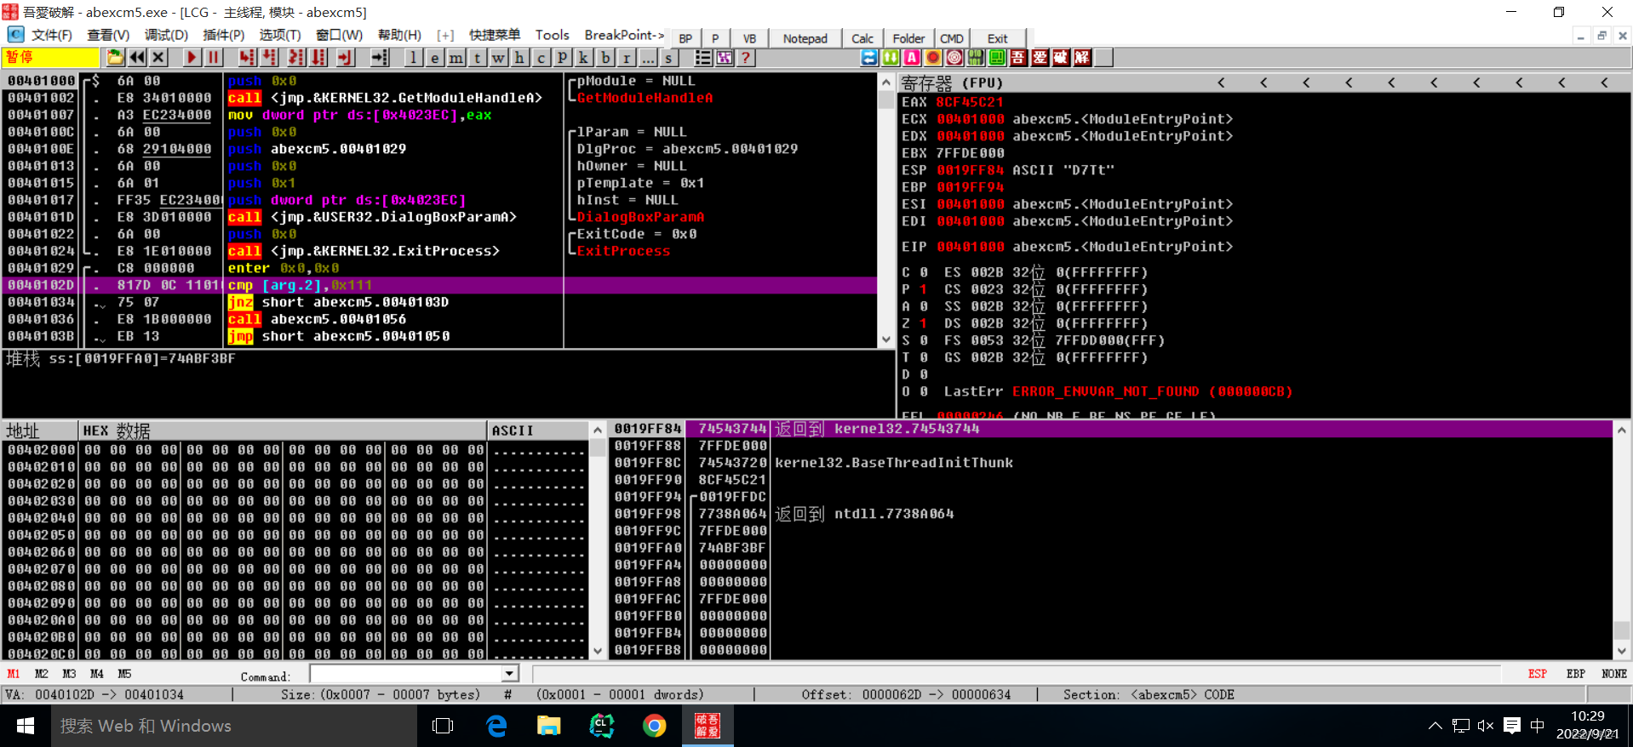Click the Trace Over toolbar icon

point(319,58)
